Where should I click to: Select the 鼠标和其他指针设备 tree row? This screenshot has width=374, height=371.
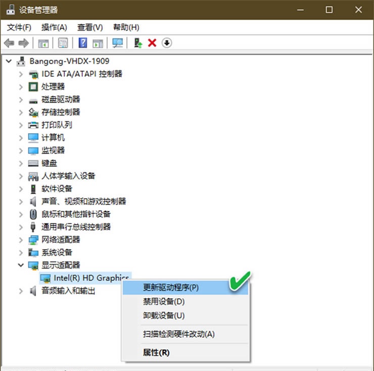76,214
